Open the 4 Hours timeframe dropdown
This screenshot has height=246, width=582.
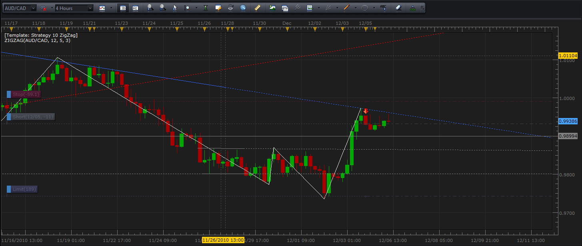point(90,8)
